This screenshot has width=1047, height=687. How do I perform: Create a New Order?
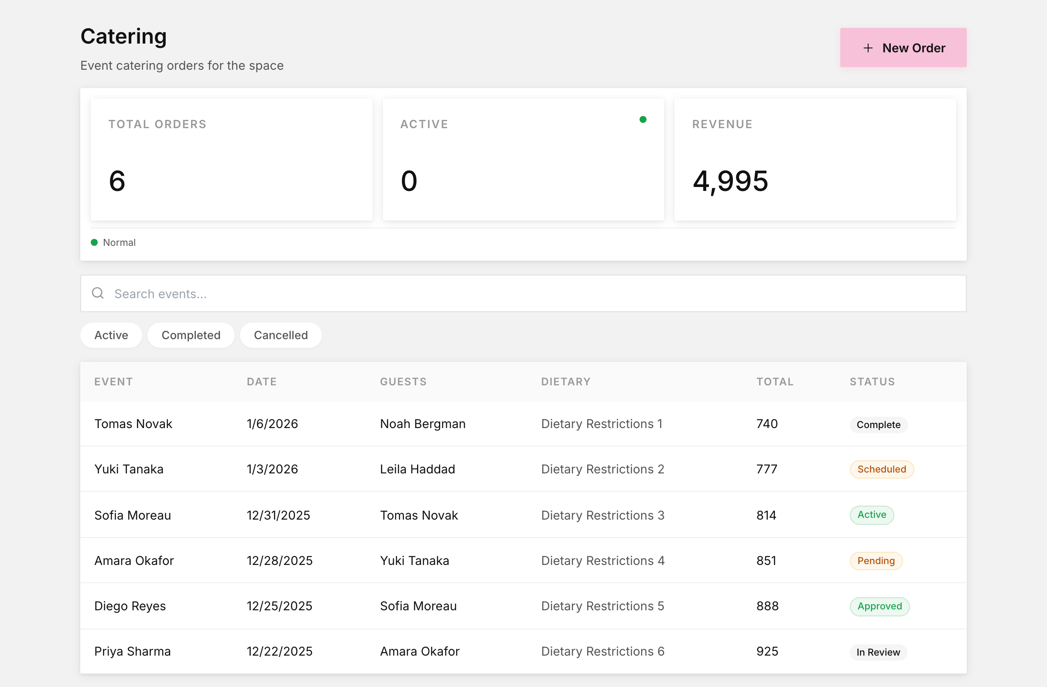pos(903,48)
